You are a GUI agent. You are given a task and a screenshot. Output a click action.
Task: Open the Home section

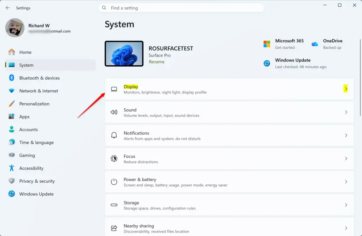pos(50,52)
